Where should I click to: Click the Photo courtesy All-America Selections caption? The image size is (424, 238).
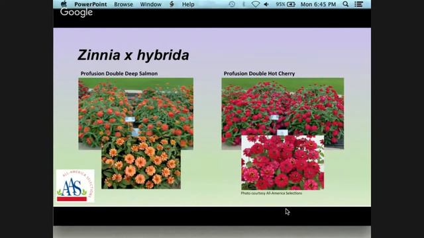(x=272, y=193)
